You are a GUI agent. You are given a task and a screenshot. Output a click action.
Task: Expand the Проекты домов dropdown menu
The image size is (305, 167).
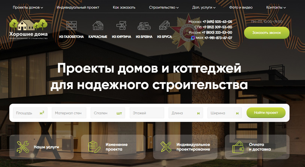pos(28,7)
